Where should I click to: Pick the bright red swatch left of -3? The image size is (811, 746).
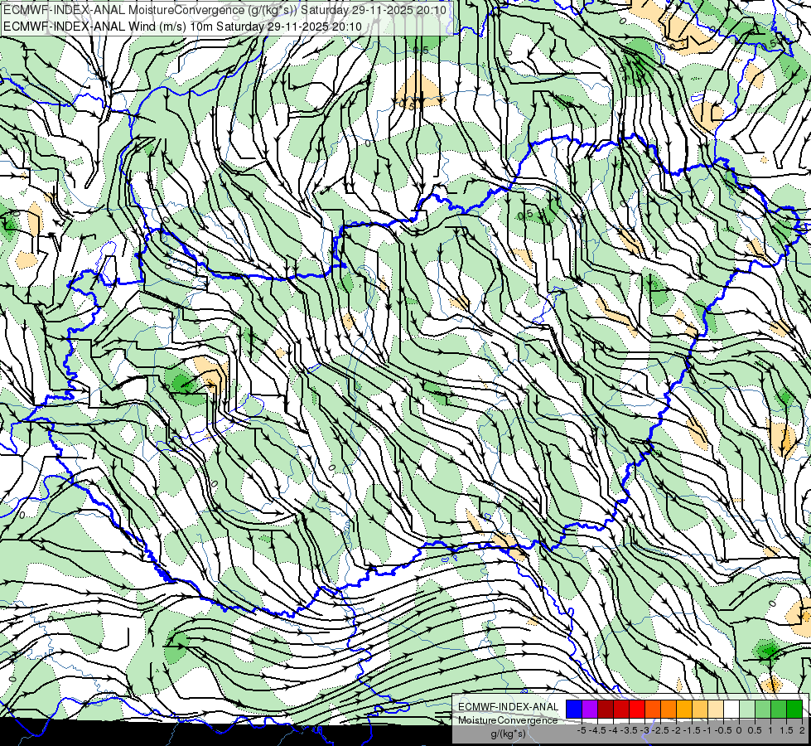click(637, 709)
